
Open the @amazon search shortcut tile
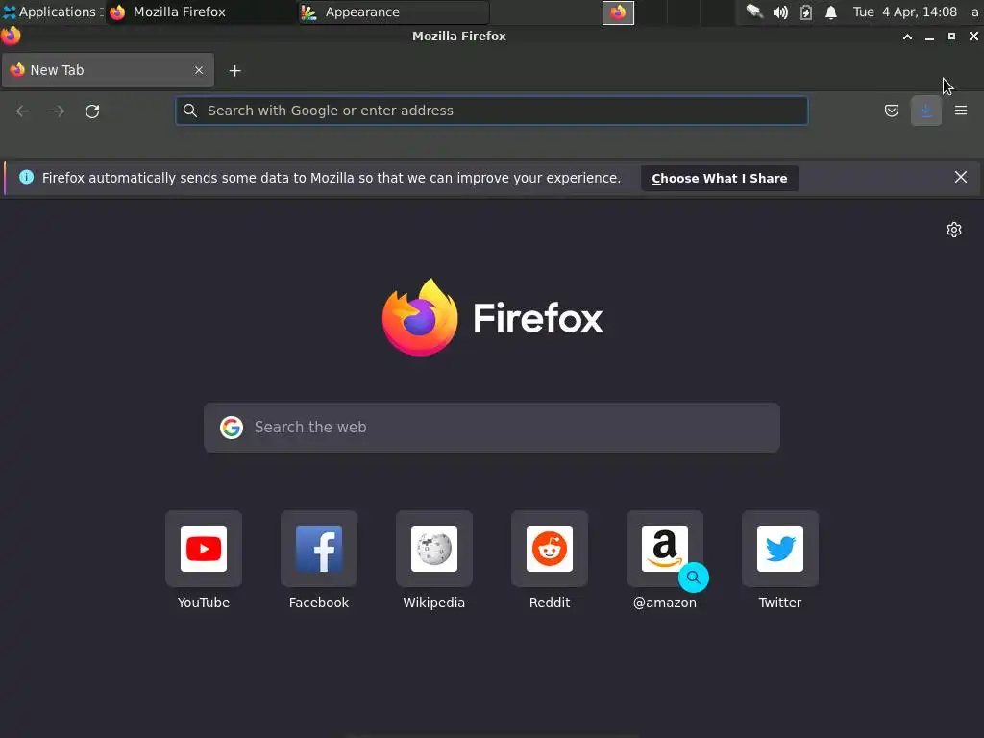[x=665, y=549]
